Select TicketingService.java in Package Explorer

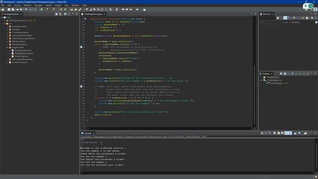(23, 53)
